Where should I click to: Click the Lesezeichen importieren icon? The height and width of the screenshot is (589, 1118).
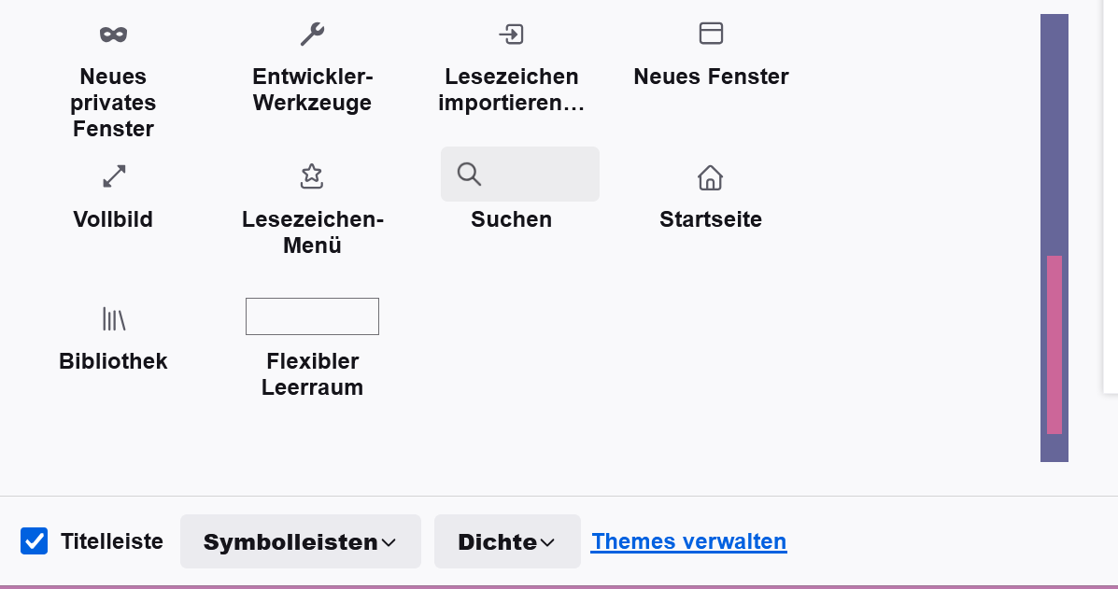[511, 35]
